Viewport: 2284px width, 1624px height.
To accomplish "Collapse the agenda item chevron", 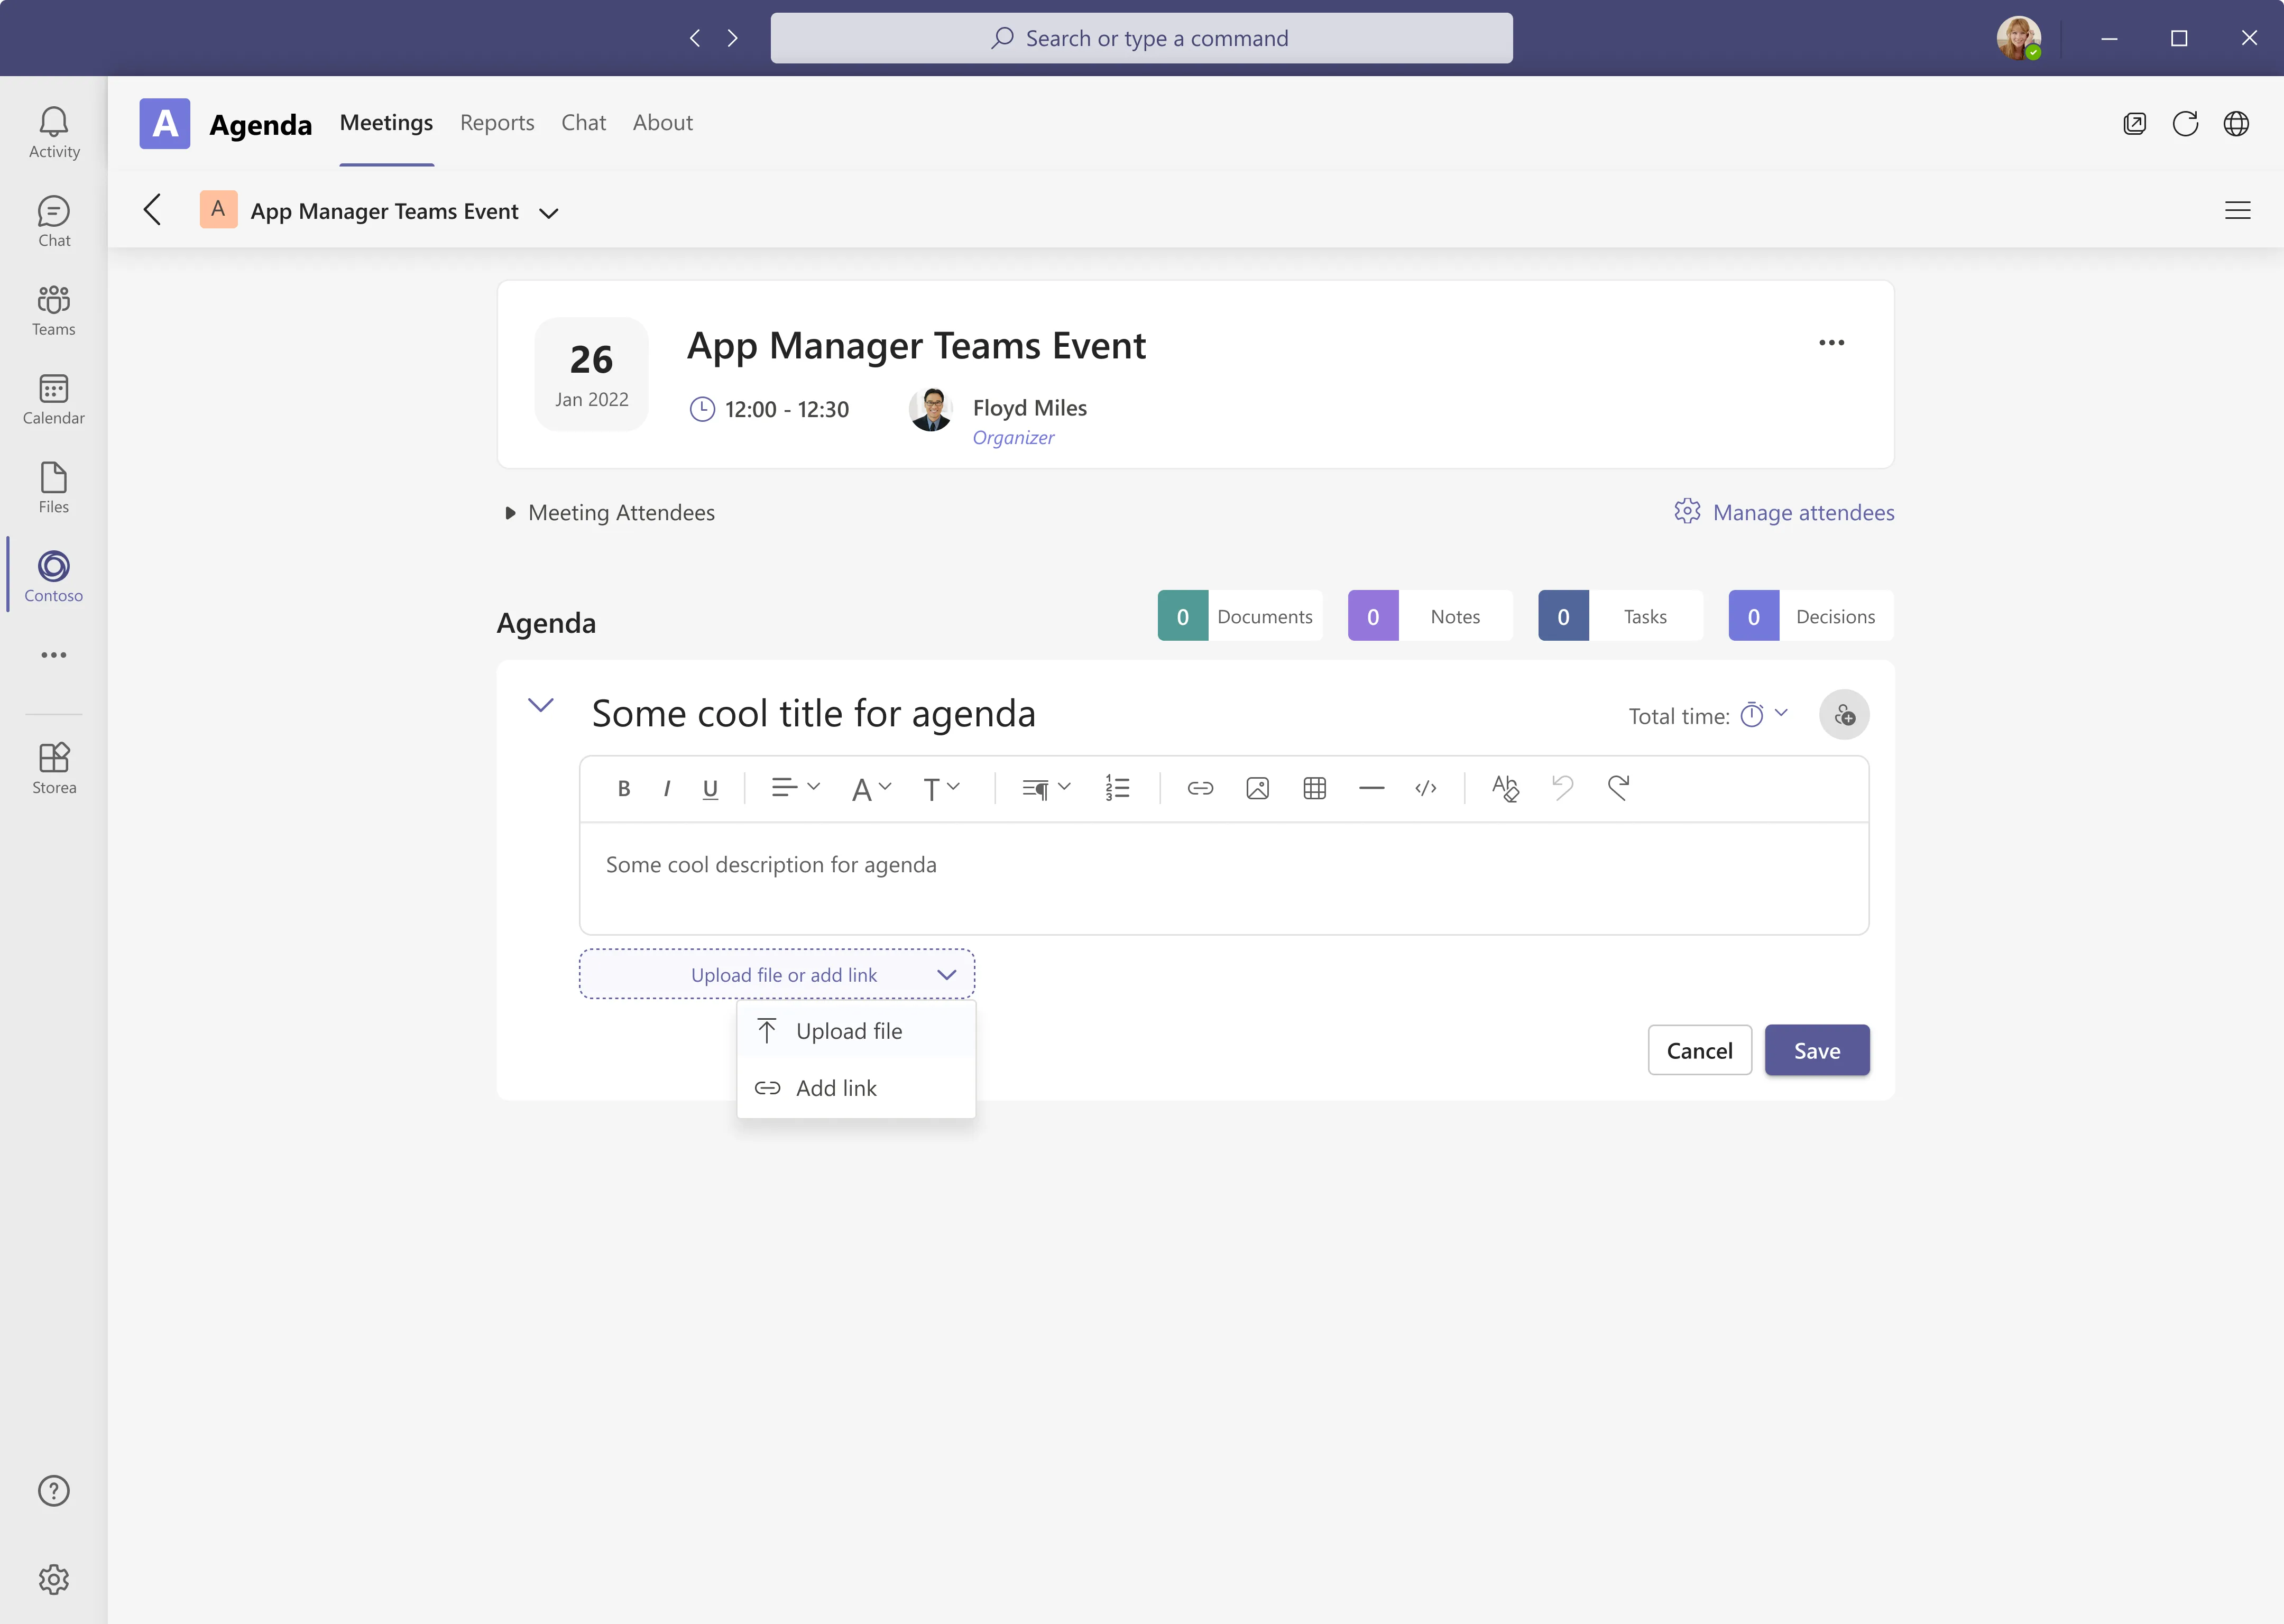I will click(x=541, y=706).
